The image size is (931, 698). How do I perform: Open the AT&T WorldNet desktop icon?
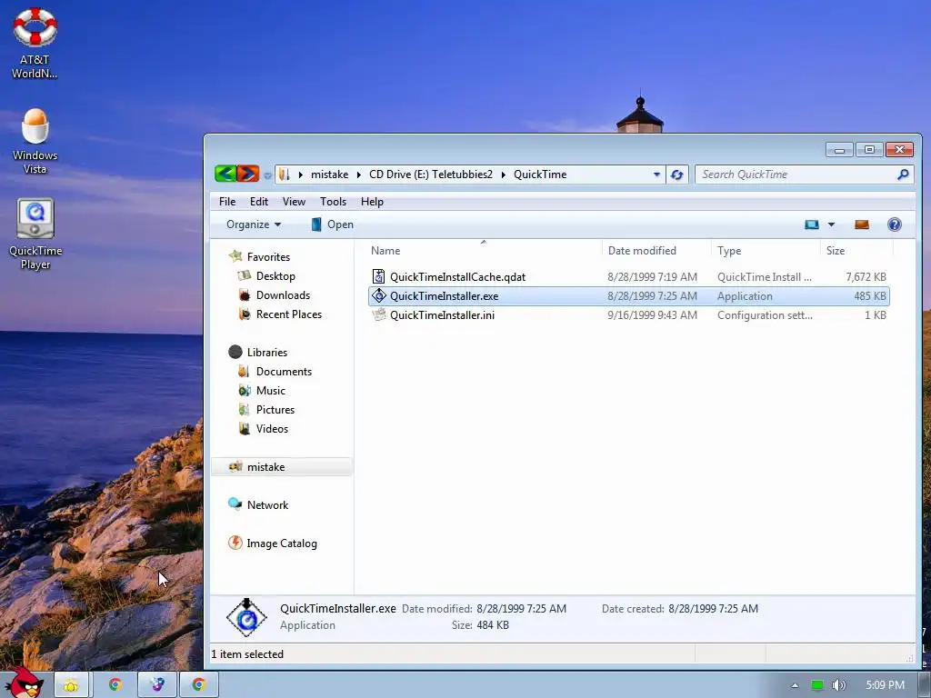(35, 44)
